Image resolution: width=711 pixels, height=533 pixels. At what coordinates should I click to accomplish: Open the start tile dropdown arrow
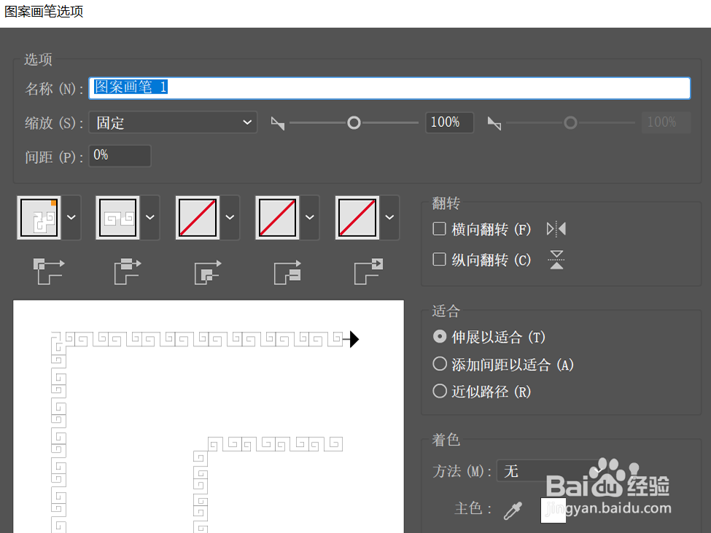click(x=310, y=217)
